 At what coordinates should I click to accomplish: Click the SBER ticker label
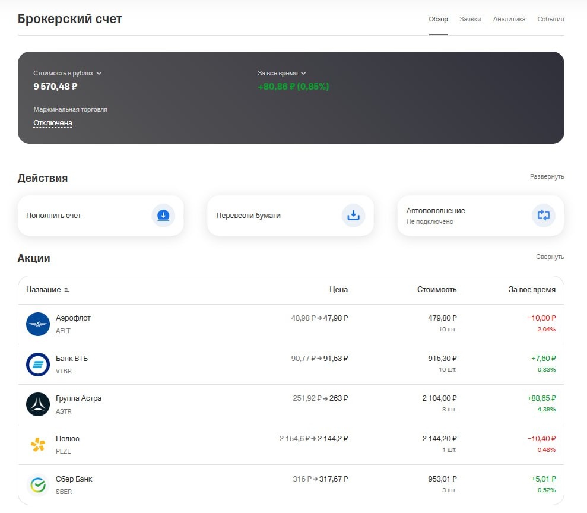point(64,492)
